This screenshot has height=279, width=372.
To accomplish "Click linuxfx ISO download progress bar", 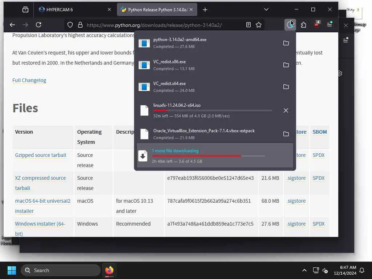I will 213,110.
